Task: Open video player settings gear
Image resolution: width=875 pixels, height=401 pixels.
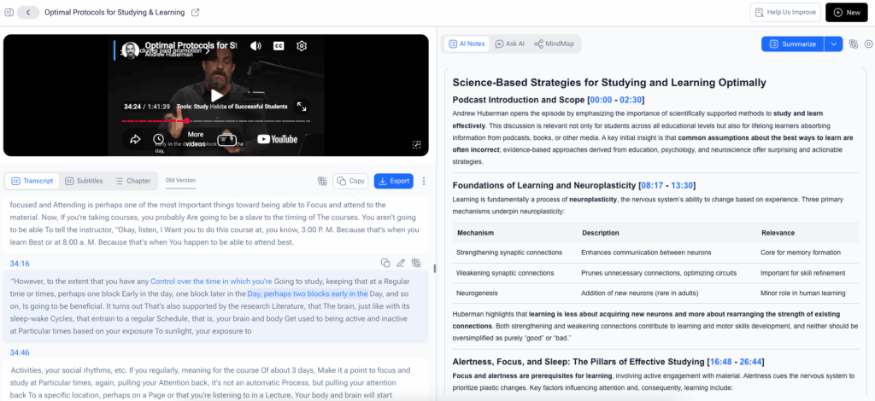Action: click(x=302, y=46)
